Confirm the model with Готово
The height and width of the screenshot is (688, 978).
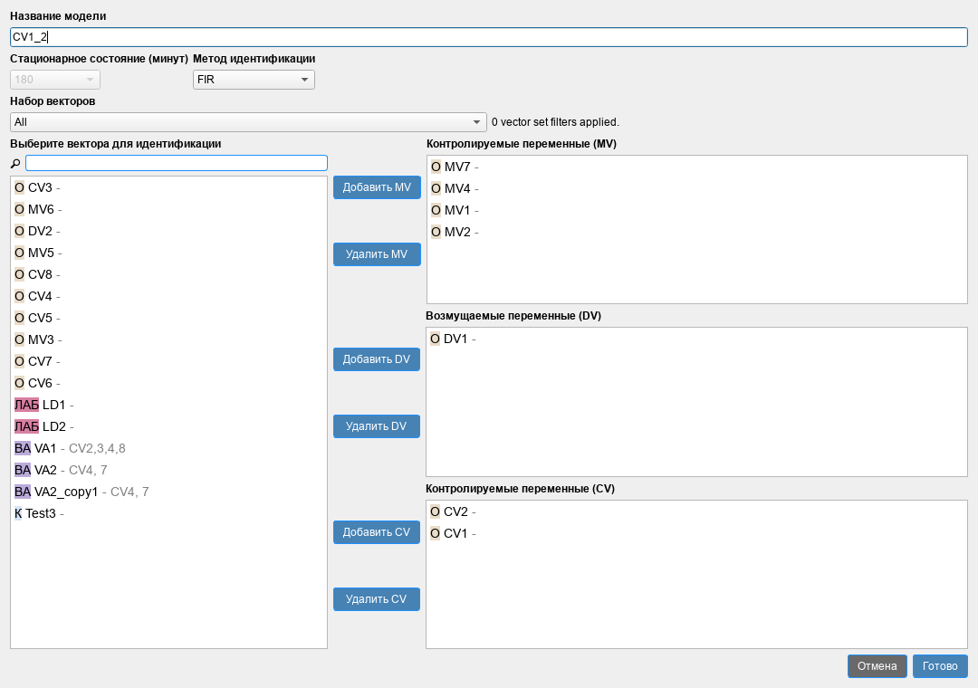940,665
